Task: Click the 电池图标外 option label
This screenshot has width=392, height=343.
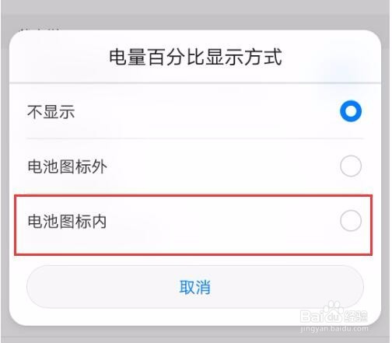Action: tap(67, 166)
